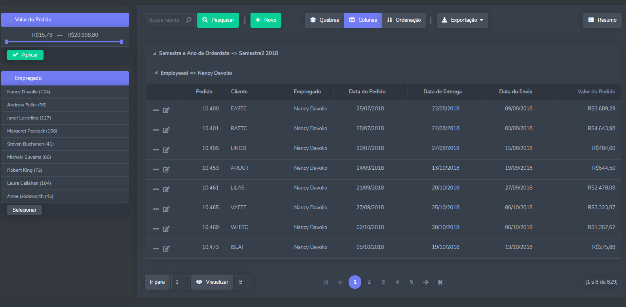Go to page 4
This screenshot has height=307, width=626.
click(397, 282)
